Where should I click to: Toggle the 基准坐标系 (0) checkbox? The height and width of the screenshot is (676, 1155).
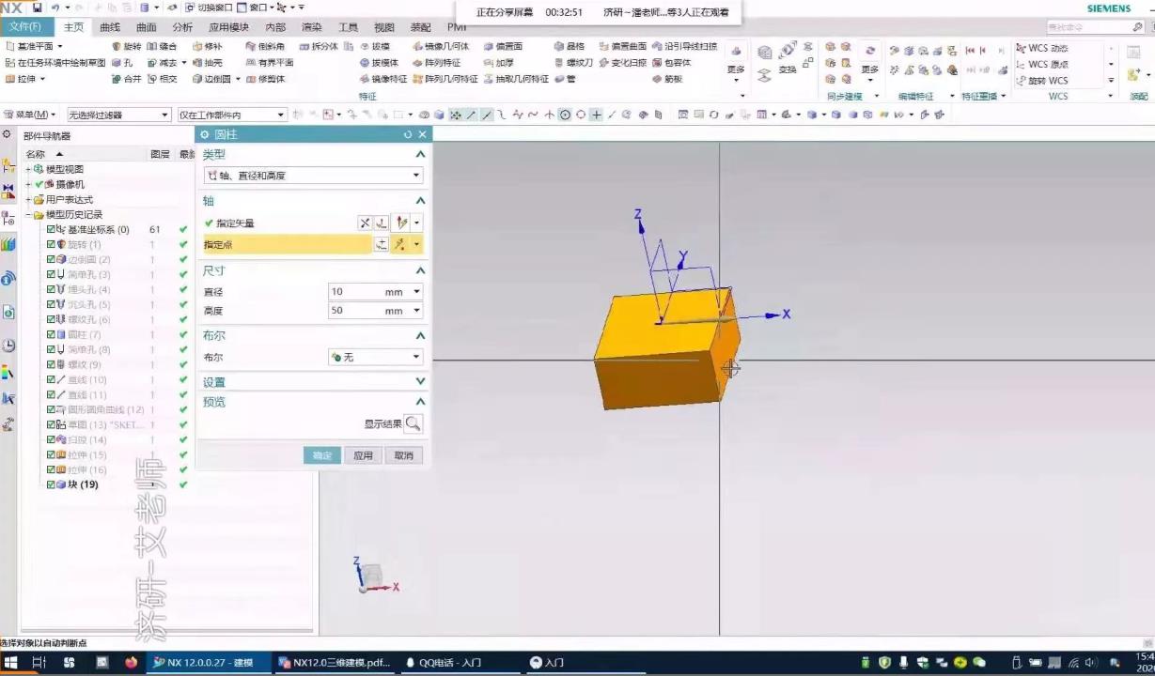52,229
